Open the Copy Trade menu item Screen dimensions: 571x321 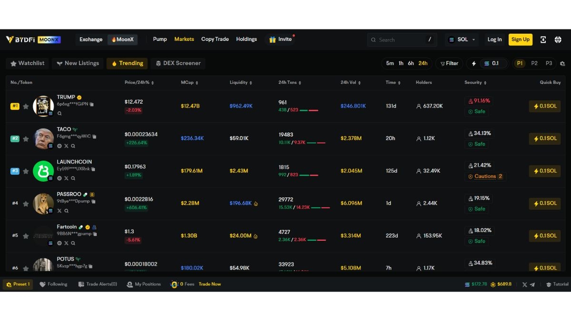215,39
